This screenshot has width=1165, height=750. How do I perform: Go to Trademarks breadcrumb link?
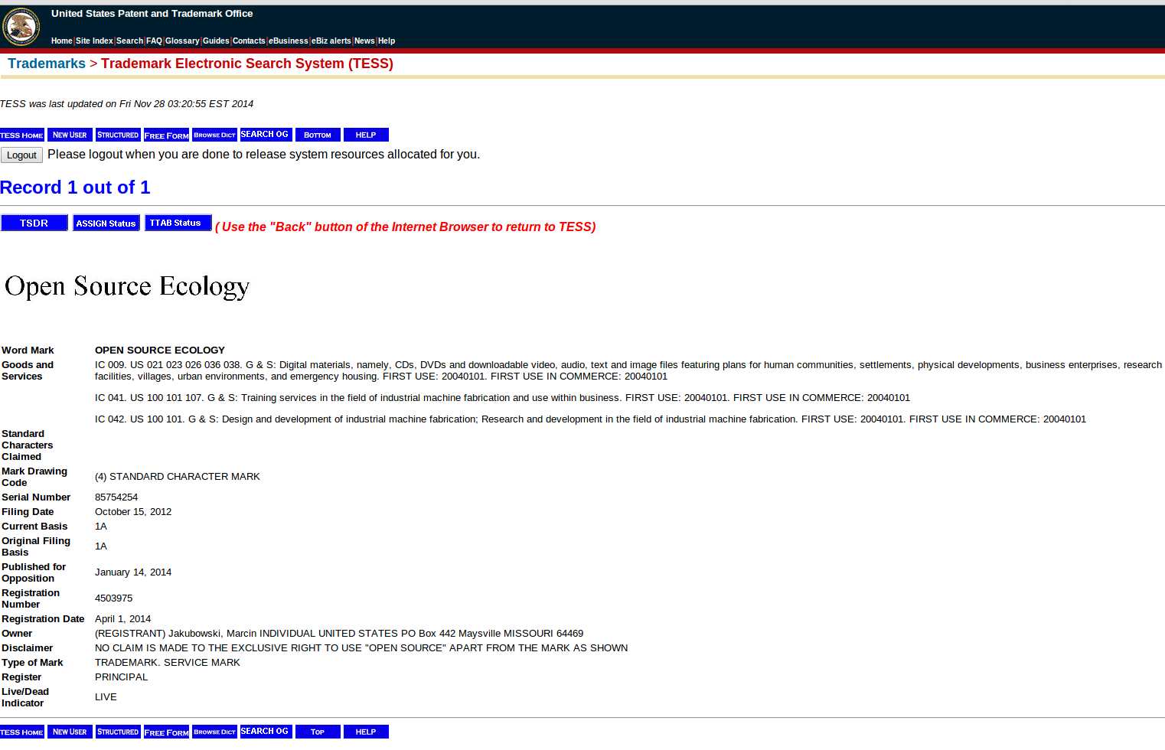[47, 64]
